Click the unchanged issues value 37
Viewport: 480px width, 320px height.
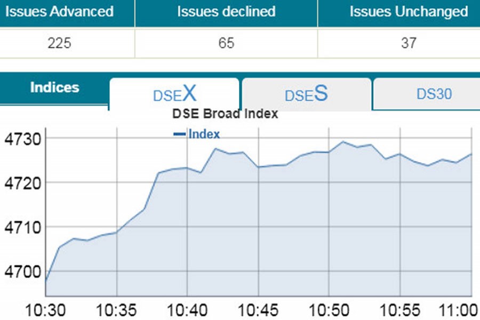409,43
